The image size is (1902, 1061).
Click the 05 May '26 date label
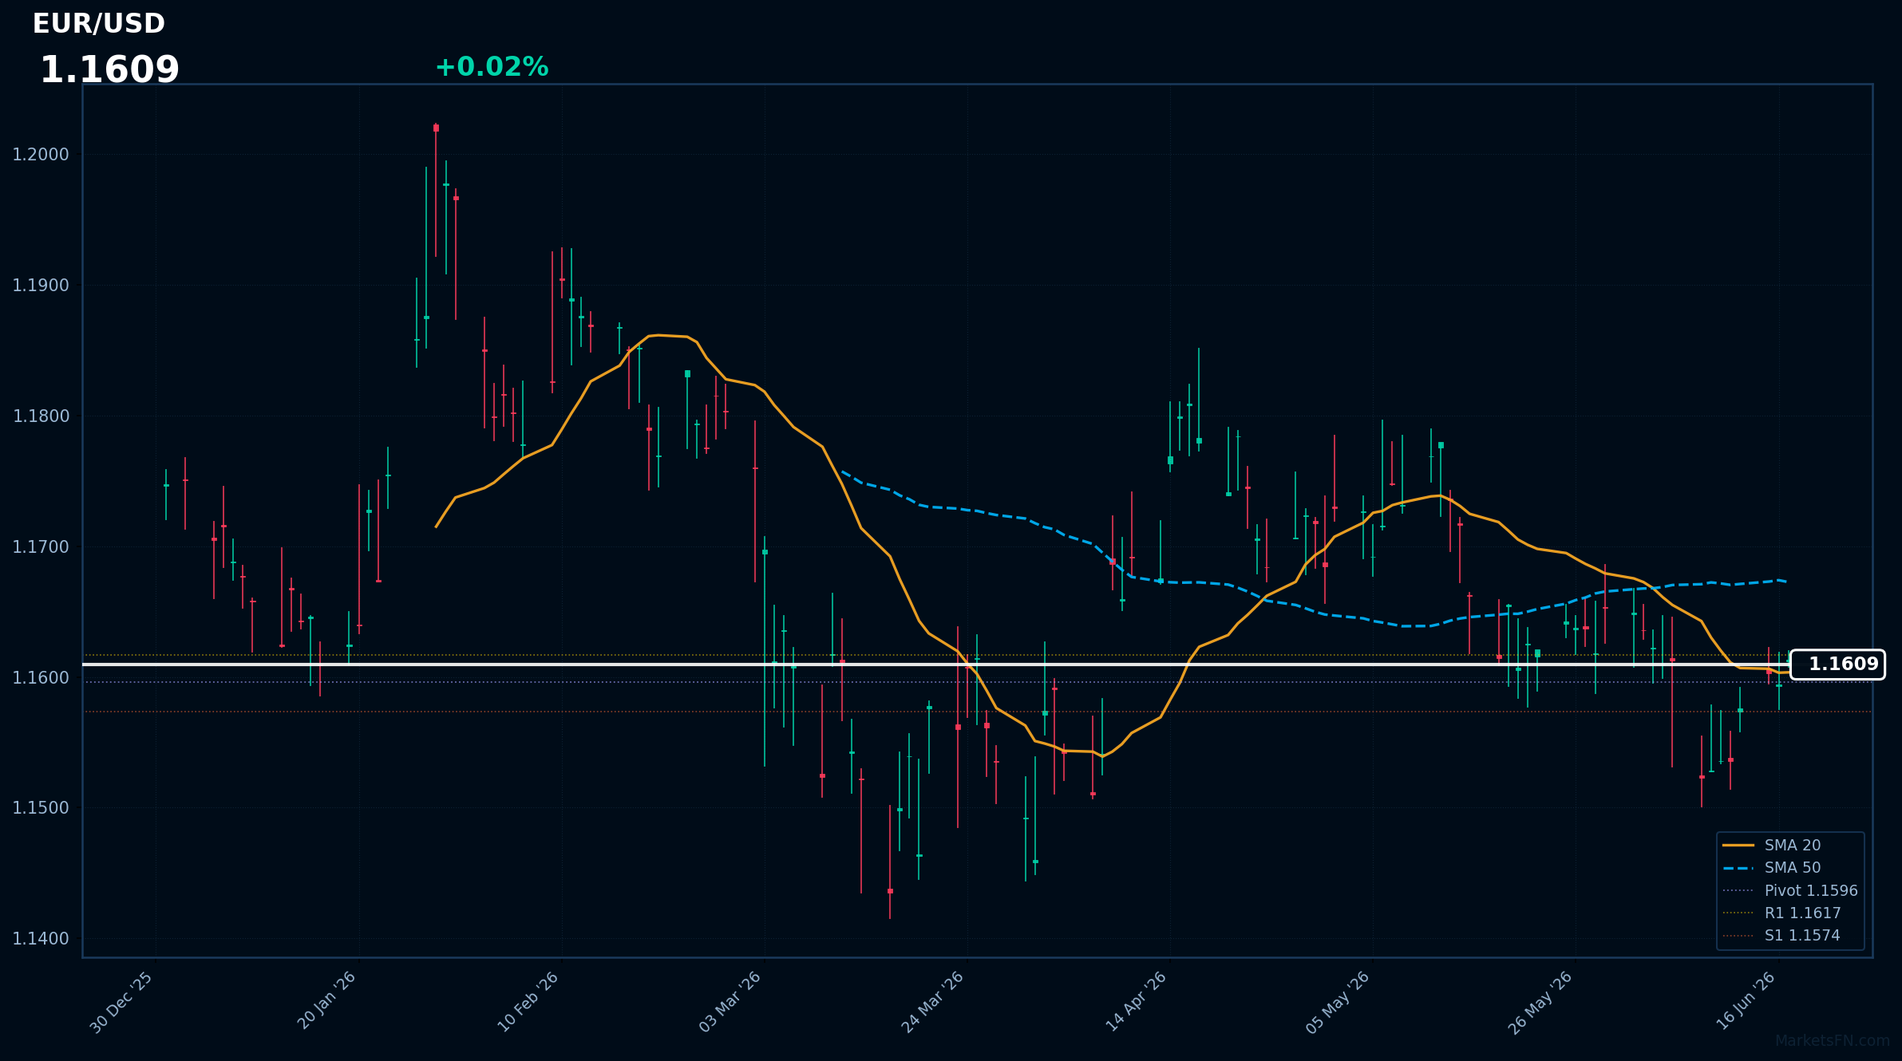1338,1003
